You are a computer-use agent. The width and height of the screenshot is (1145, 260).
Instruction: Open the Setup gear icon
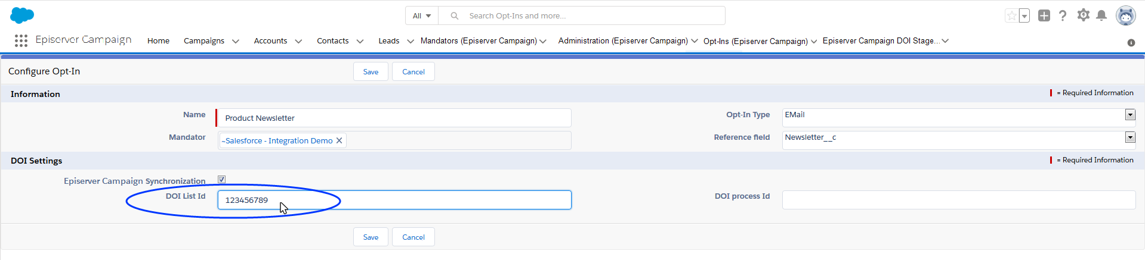1084,15
